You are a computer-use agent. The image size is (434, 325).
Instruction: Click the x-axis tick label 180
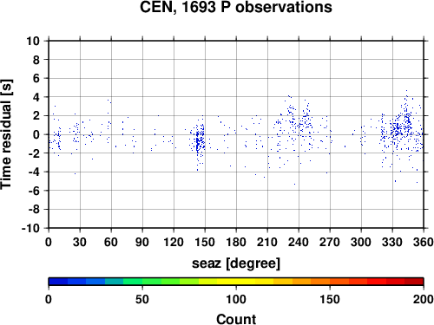236,242
